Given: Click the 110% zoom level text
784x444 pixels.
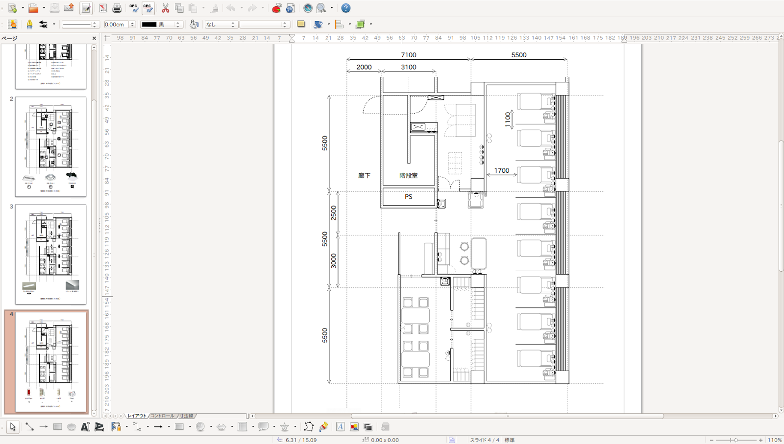Looking at the screenshot, I should click(775, 440).
